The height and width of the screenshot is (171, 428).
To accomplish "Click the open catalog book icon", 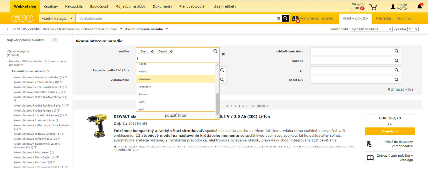I will [x=370, y=158].
